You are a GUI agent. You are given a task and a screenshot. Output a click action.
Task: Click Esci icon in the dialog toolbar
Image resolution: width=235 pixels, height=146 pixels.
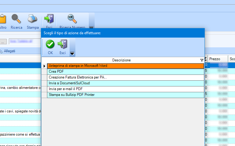coord(63,45)
